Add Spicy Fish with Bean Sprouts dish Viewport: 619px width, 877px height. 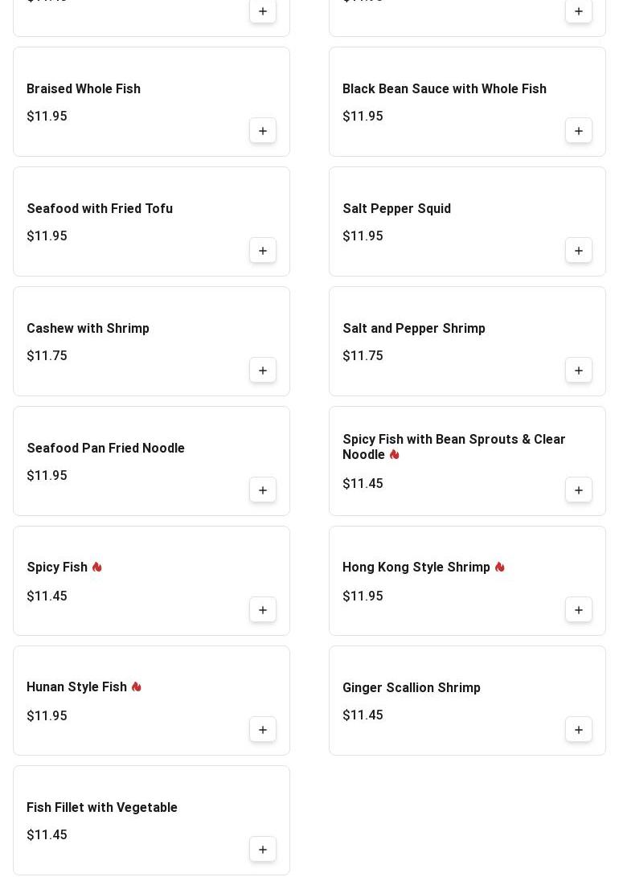(x=579, y=490)
